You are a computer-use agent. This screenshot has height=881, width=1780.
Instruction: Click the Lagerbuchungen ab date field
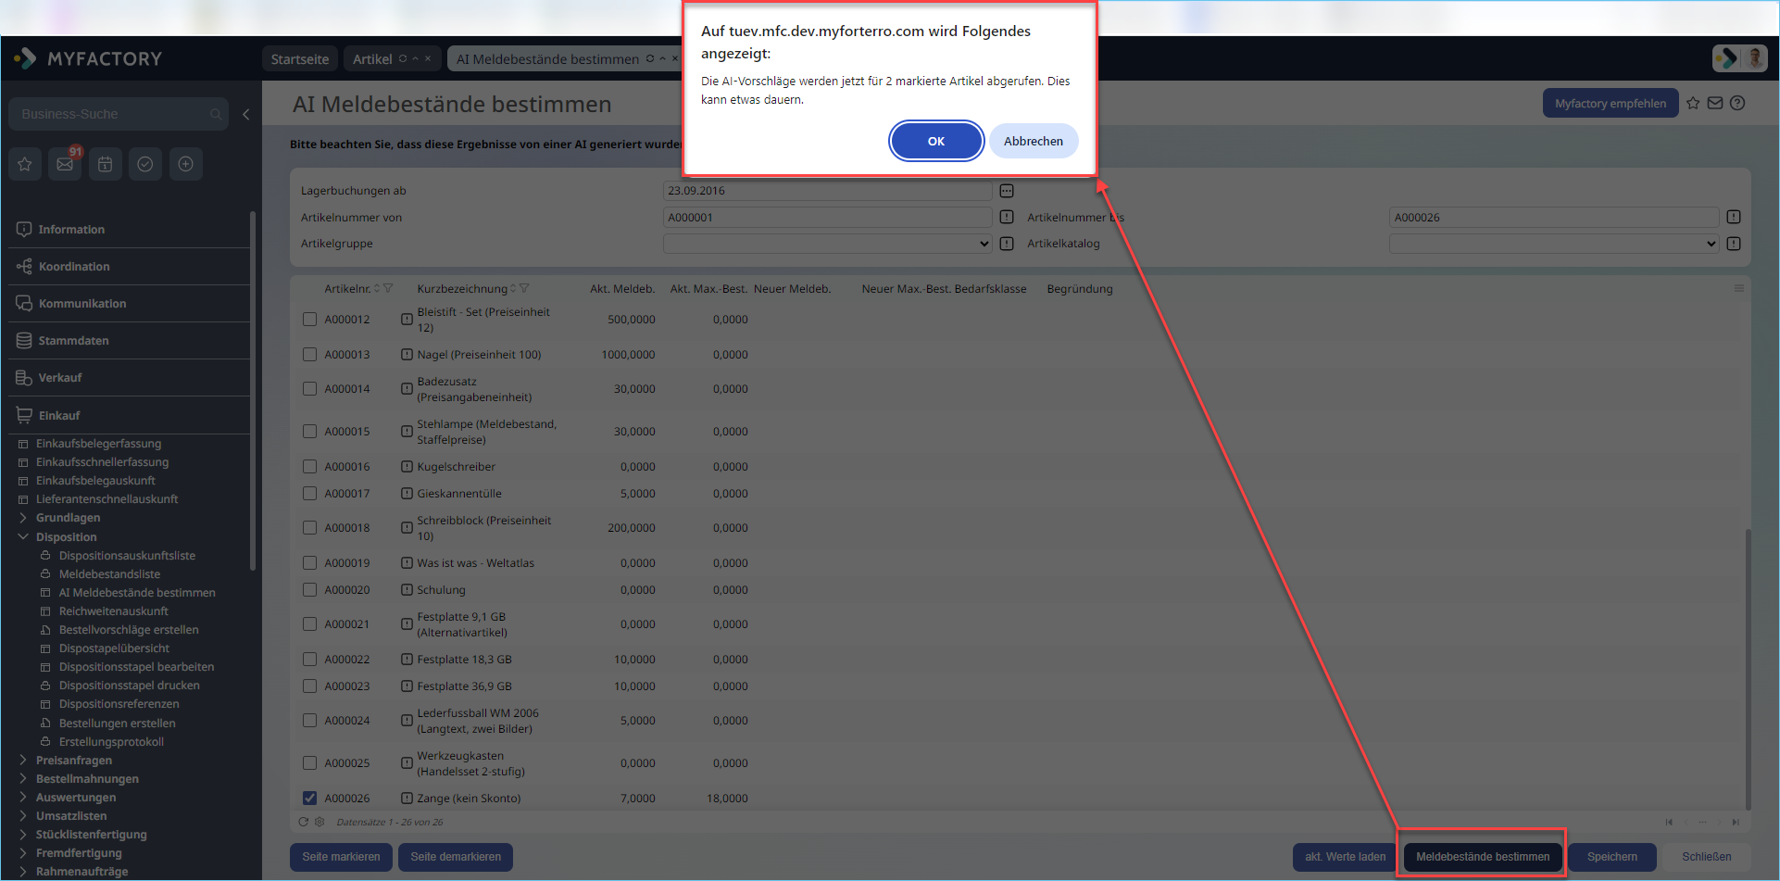(828, 191)
